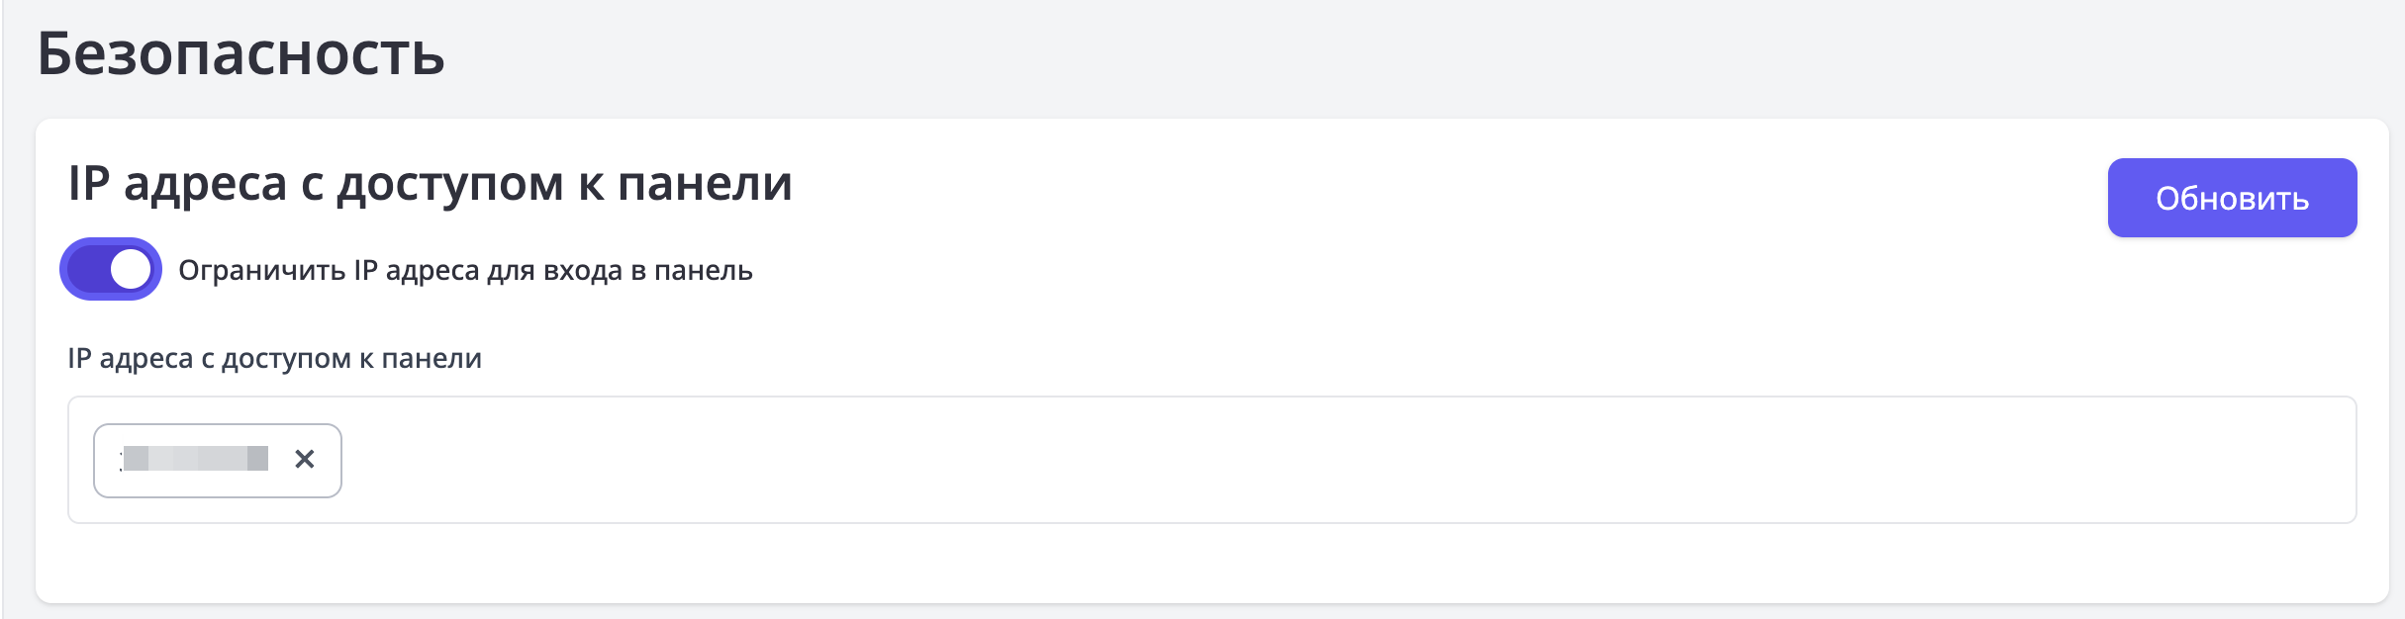Click the small field label above the IP input
The width and height of the screenshot is (2405, 619).
coord(274,358)
